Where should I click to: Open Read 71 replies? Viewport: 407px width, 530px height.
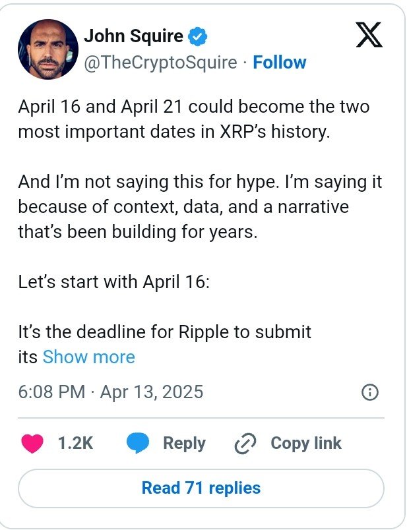203,488
